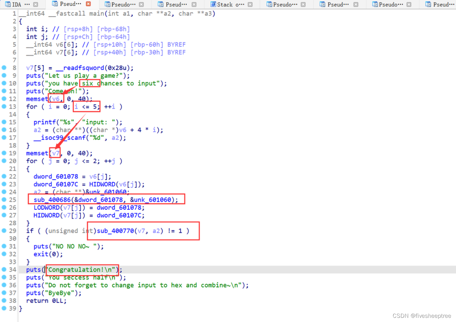
Task: Click the blue marker next to line 15
Action: pyautogui.click(x=3, y=122)
